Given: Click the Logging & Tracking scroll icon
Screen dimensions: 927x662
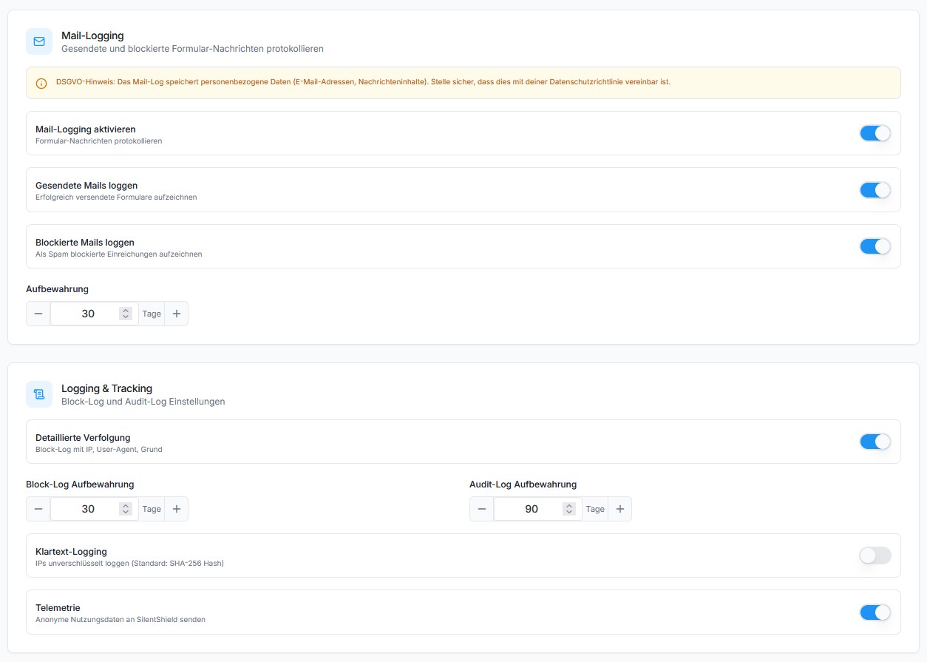Looking at the screenshot, I should coord(39,394).
